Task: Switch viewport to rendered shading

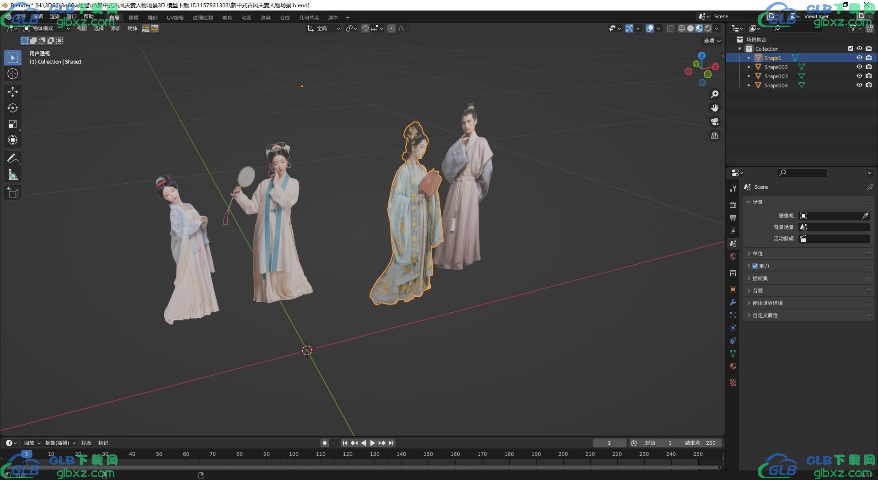Action: click(x=708, y=28)
